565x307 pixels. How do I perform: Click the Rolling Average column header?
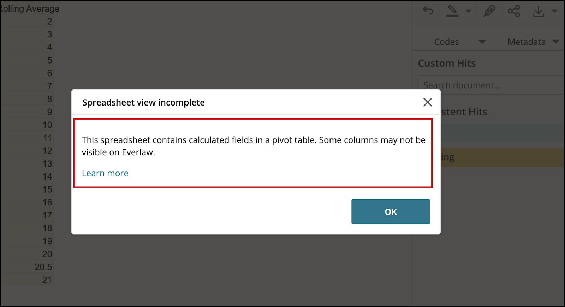pos(29,8)
